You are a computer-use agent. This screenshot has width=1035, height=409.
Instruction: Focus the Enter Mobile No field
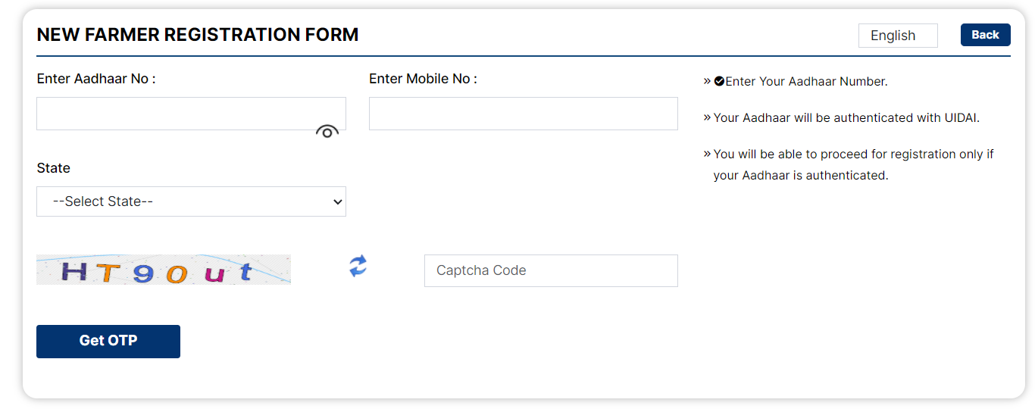[x=524, y=114]
